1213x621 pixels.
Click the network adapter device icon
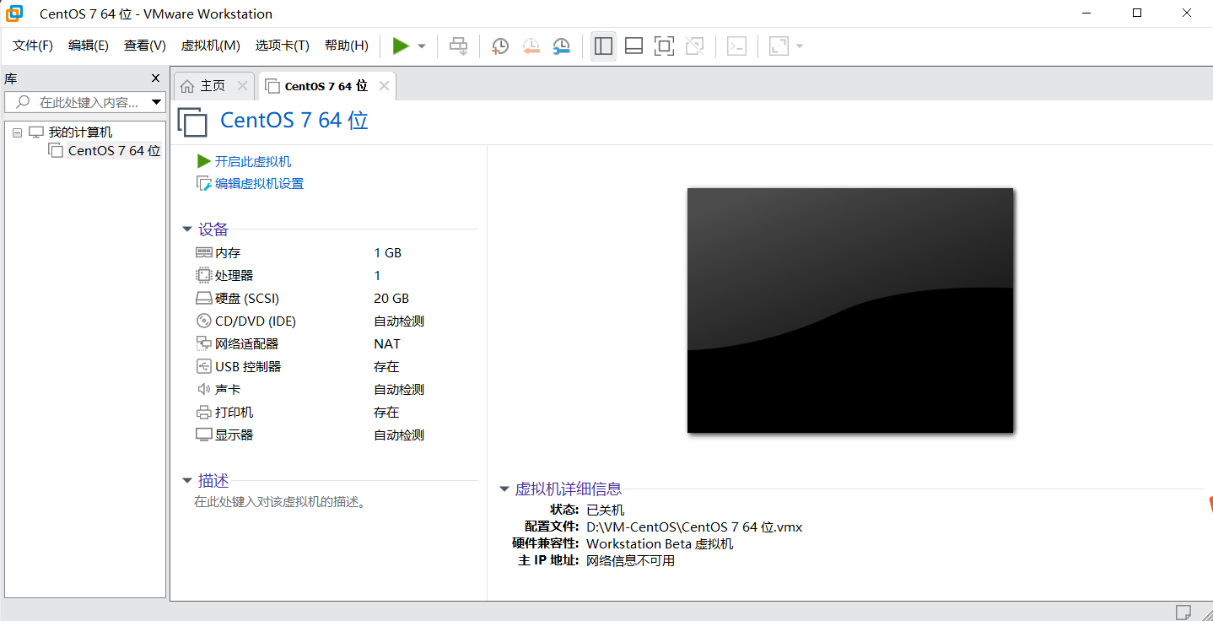(x=202, y=343)
